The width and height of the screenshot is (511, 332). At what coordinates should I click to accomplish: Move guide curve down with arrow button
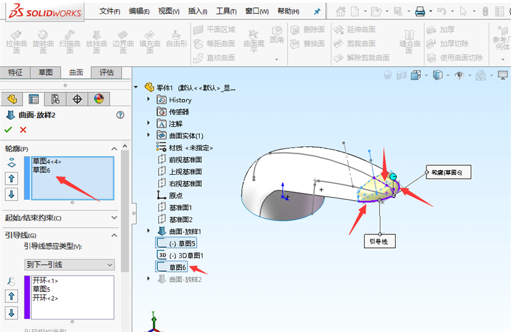point(11,313)
